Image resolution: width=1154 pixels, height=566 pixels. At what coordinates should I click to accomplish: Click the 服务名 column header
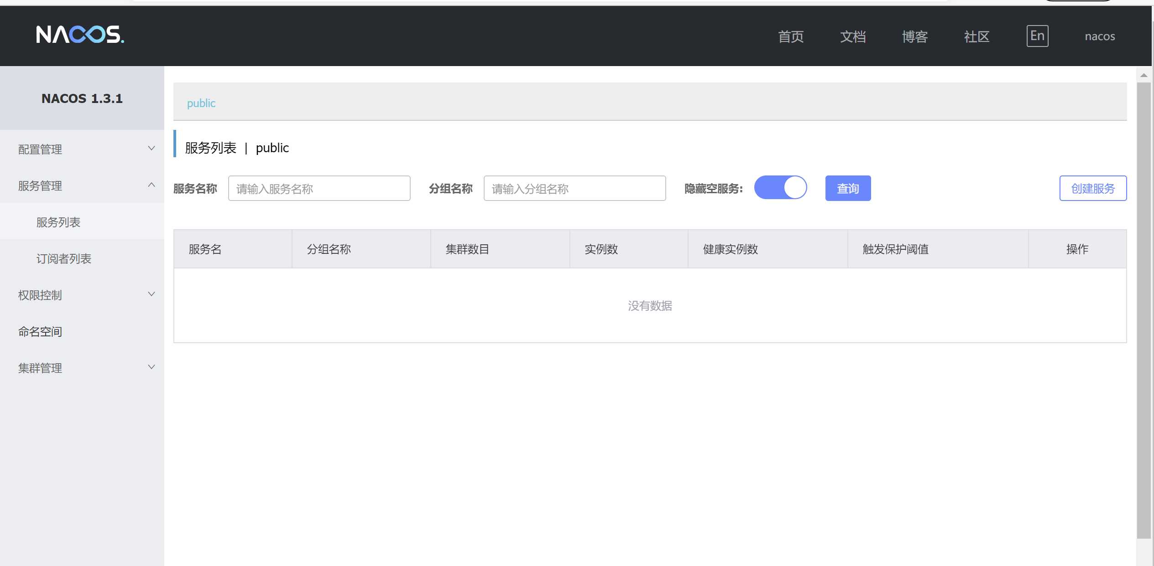pyautogui.click(x=233, y=249)
